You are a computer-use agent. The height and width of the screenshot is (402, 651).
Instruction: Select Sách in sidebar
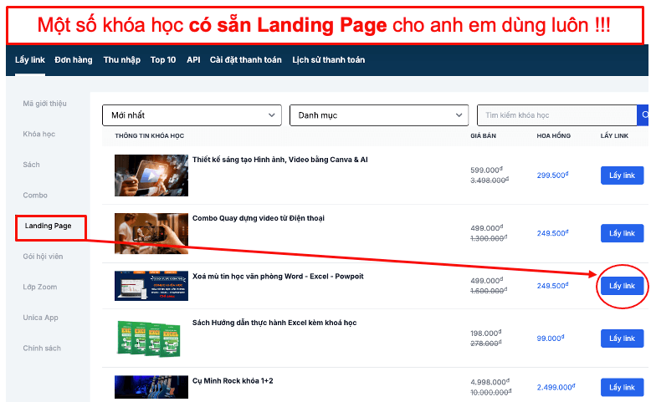coord(31,165)
